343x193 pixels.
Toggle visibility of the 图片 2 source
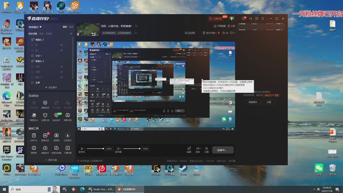tap(62, 77)
